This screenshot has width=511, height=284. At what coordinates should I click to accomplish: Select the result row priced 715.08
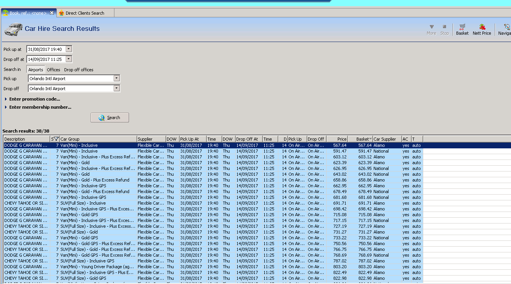click(x=213, y=215)
